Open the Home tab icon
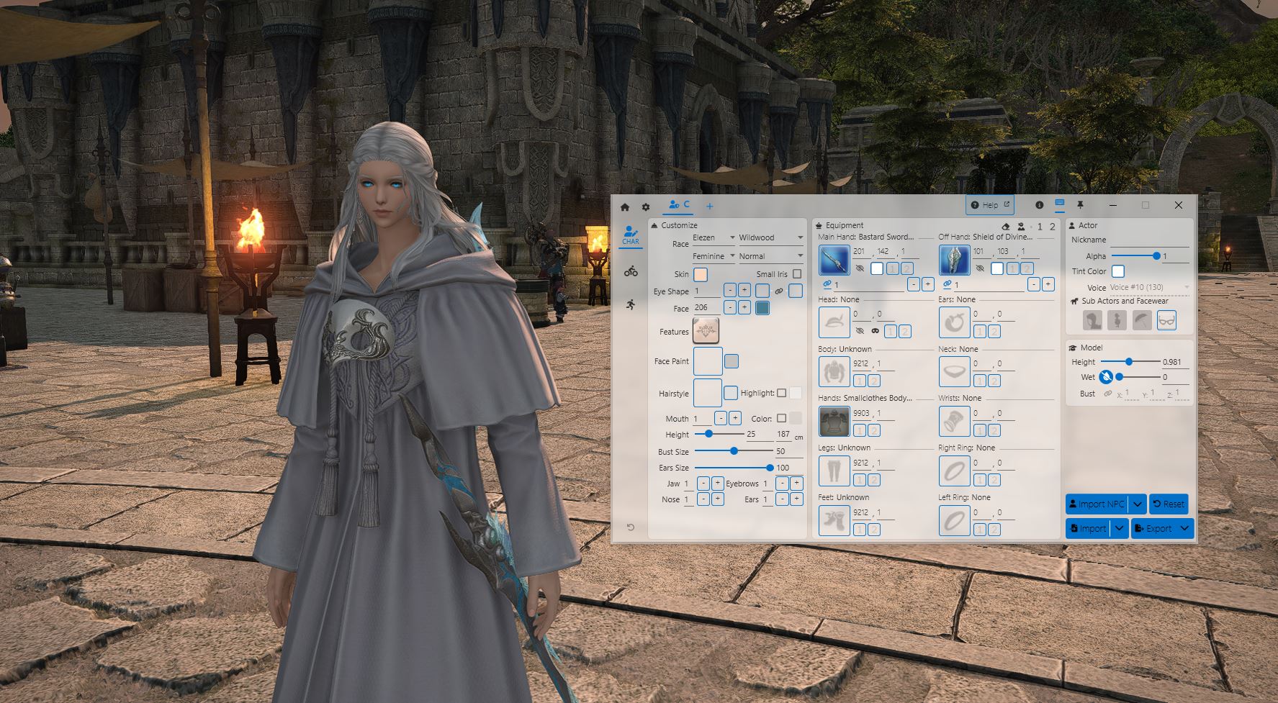The width and height of the screenshot is (1278, 703). [x=625, y=207]
